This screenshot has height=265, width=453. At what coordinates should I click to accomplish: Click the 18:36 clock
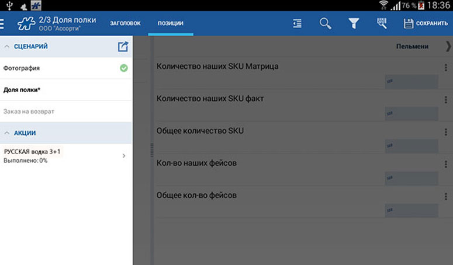(438, 5)
